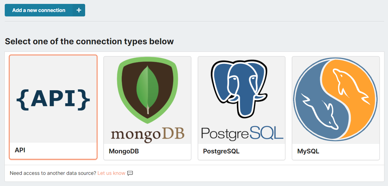Select the MongoDB card label
The height and width of the screenshot is (186, 388).
tap(124, 151)
